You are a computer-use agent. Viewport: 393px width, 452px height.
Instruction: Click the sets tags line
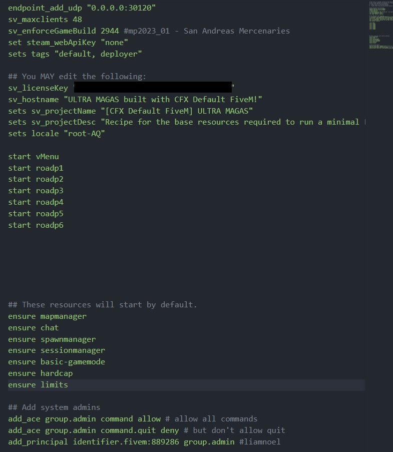75,54
